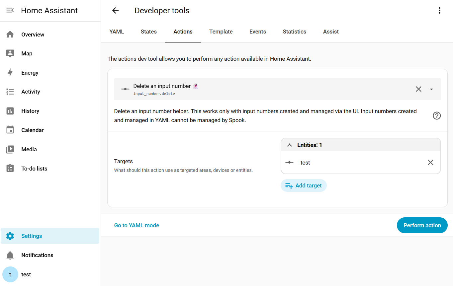The image size is (453, 286).
Task: Click the Developer tools page title
Action: [162, 11]
